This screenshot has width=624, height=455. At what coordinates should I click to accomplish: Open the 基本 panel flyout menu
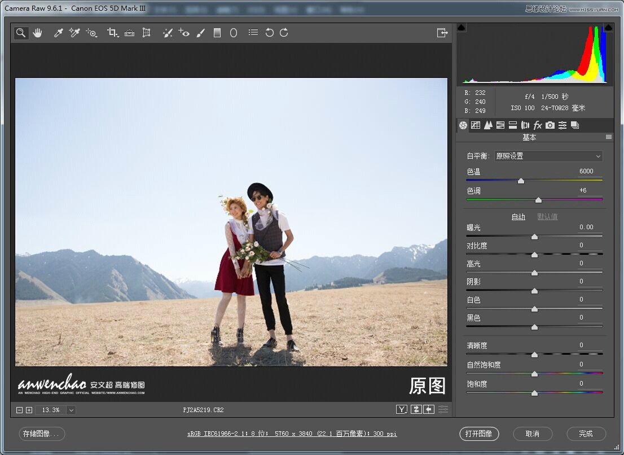click(x=608, y=137)
